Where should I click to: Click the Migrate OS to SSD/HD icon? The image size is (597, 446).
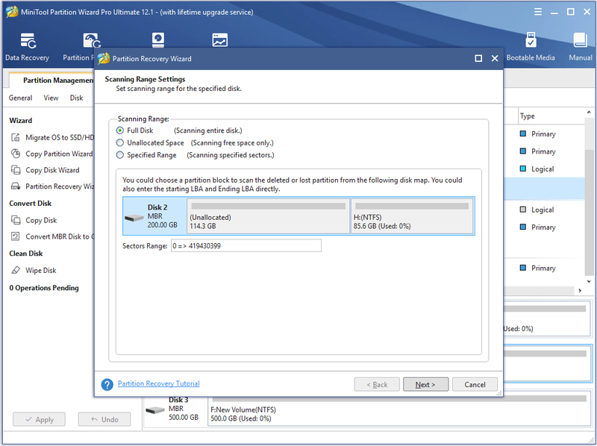point(16,137)
